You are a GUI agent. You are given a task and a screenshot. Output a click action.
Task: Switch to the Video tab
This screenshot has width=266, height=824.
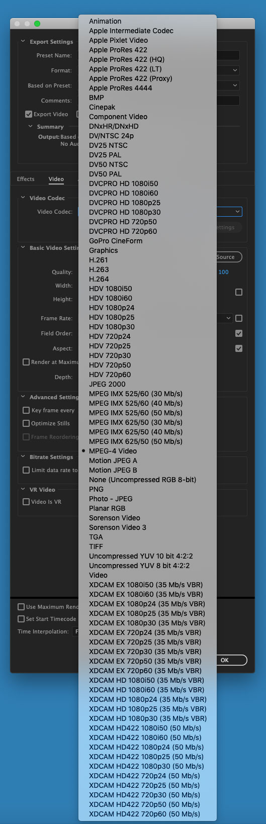[56, 179]
